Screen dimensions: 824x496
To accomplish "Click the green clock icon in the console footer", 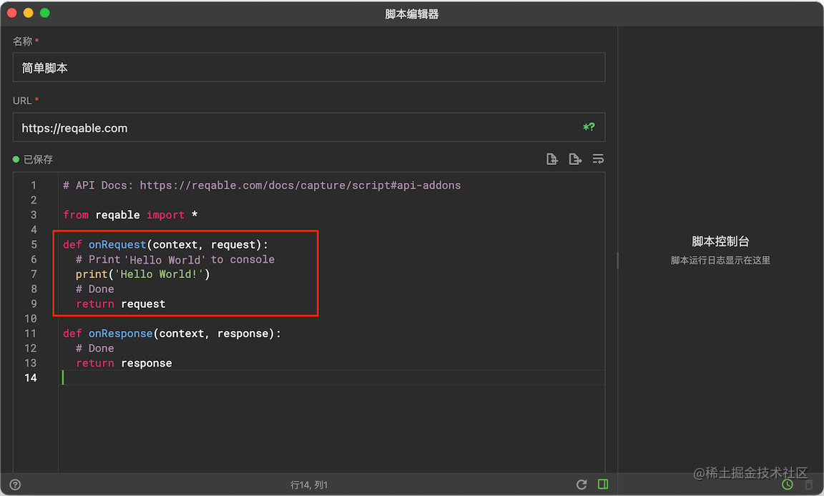I will [x=788, y=485].
